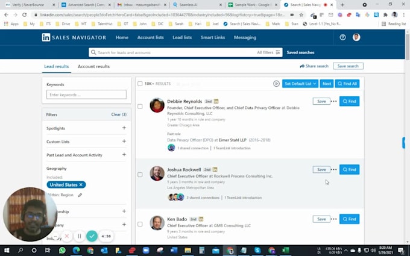Open the help question mark icon
410x256 pixels.
tap(342, 37)
